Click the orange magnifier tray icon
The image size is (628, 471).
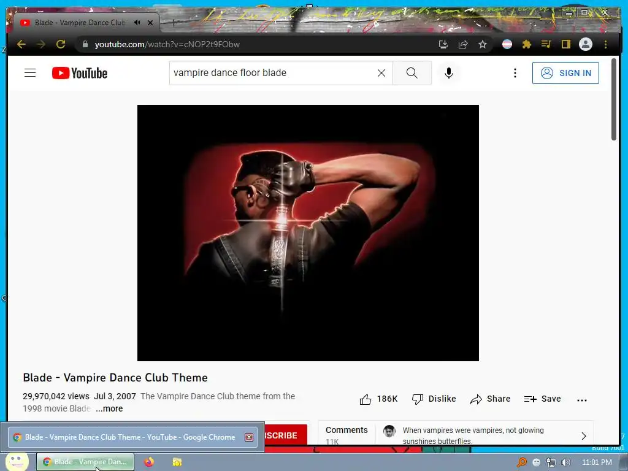[521, 462]
